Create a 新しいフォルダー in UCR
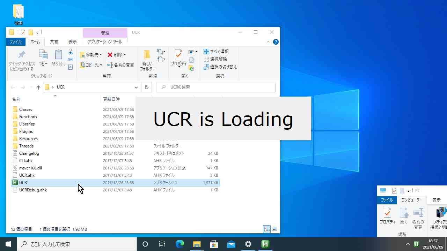 point(147,59)
